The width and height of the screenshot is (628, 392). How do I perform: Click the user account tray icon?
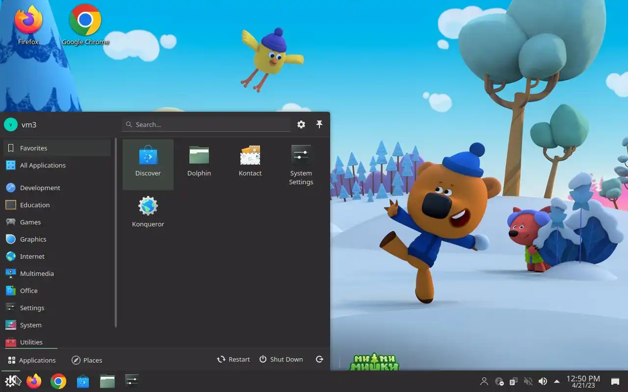point(484,381)
